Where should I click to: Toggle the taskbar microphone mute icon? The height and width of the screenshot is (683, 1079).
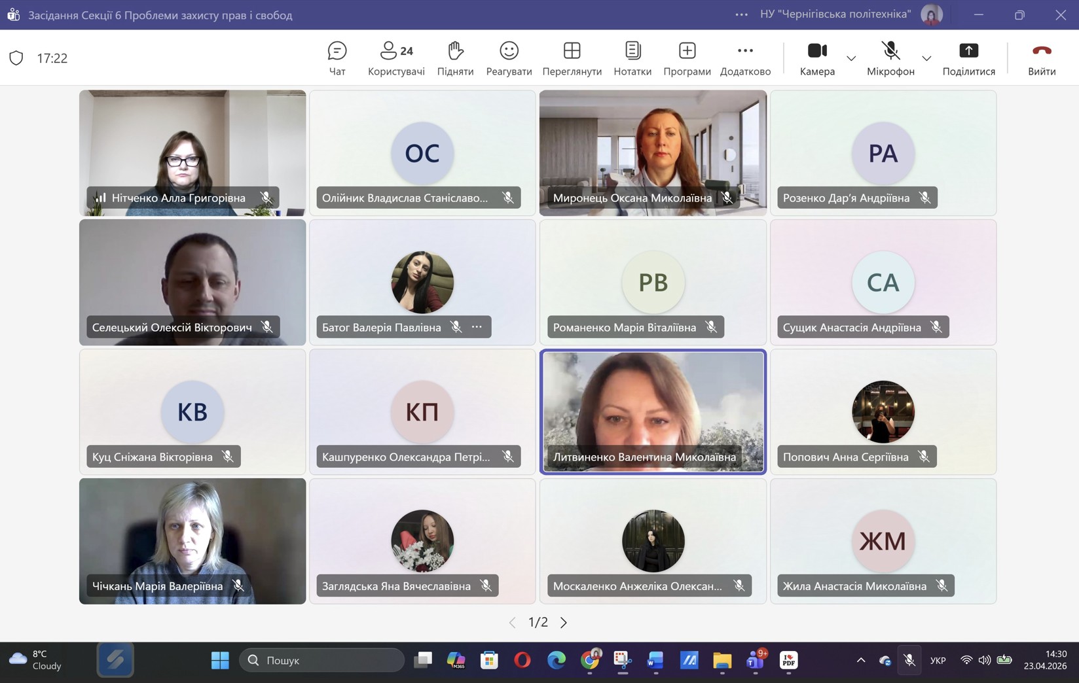click(909, 660)
